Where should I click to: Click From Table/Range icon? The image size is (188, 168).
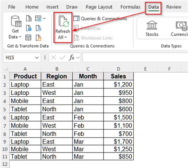pyautogui.click(x=28, y=38)
